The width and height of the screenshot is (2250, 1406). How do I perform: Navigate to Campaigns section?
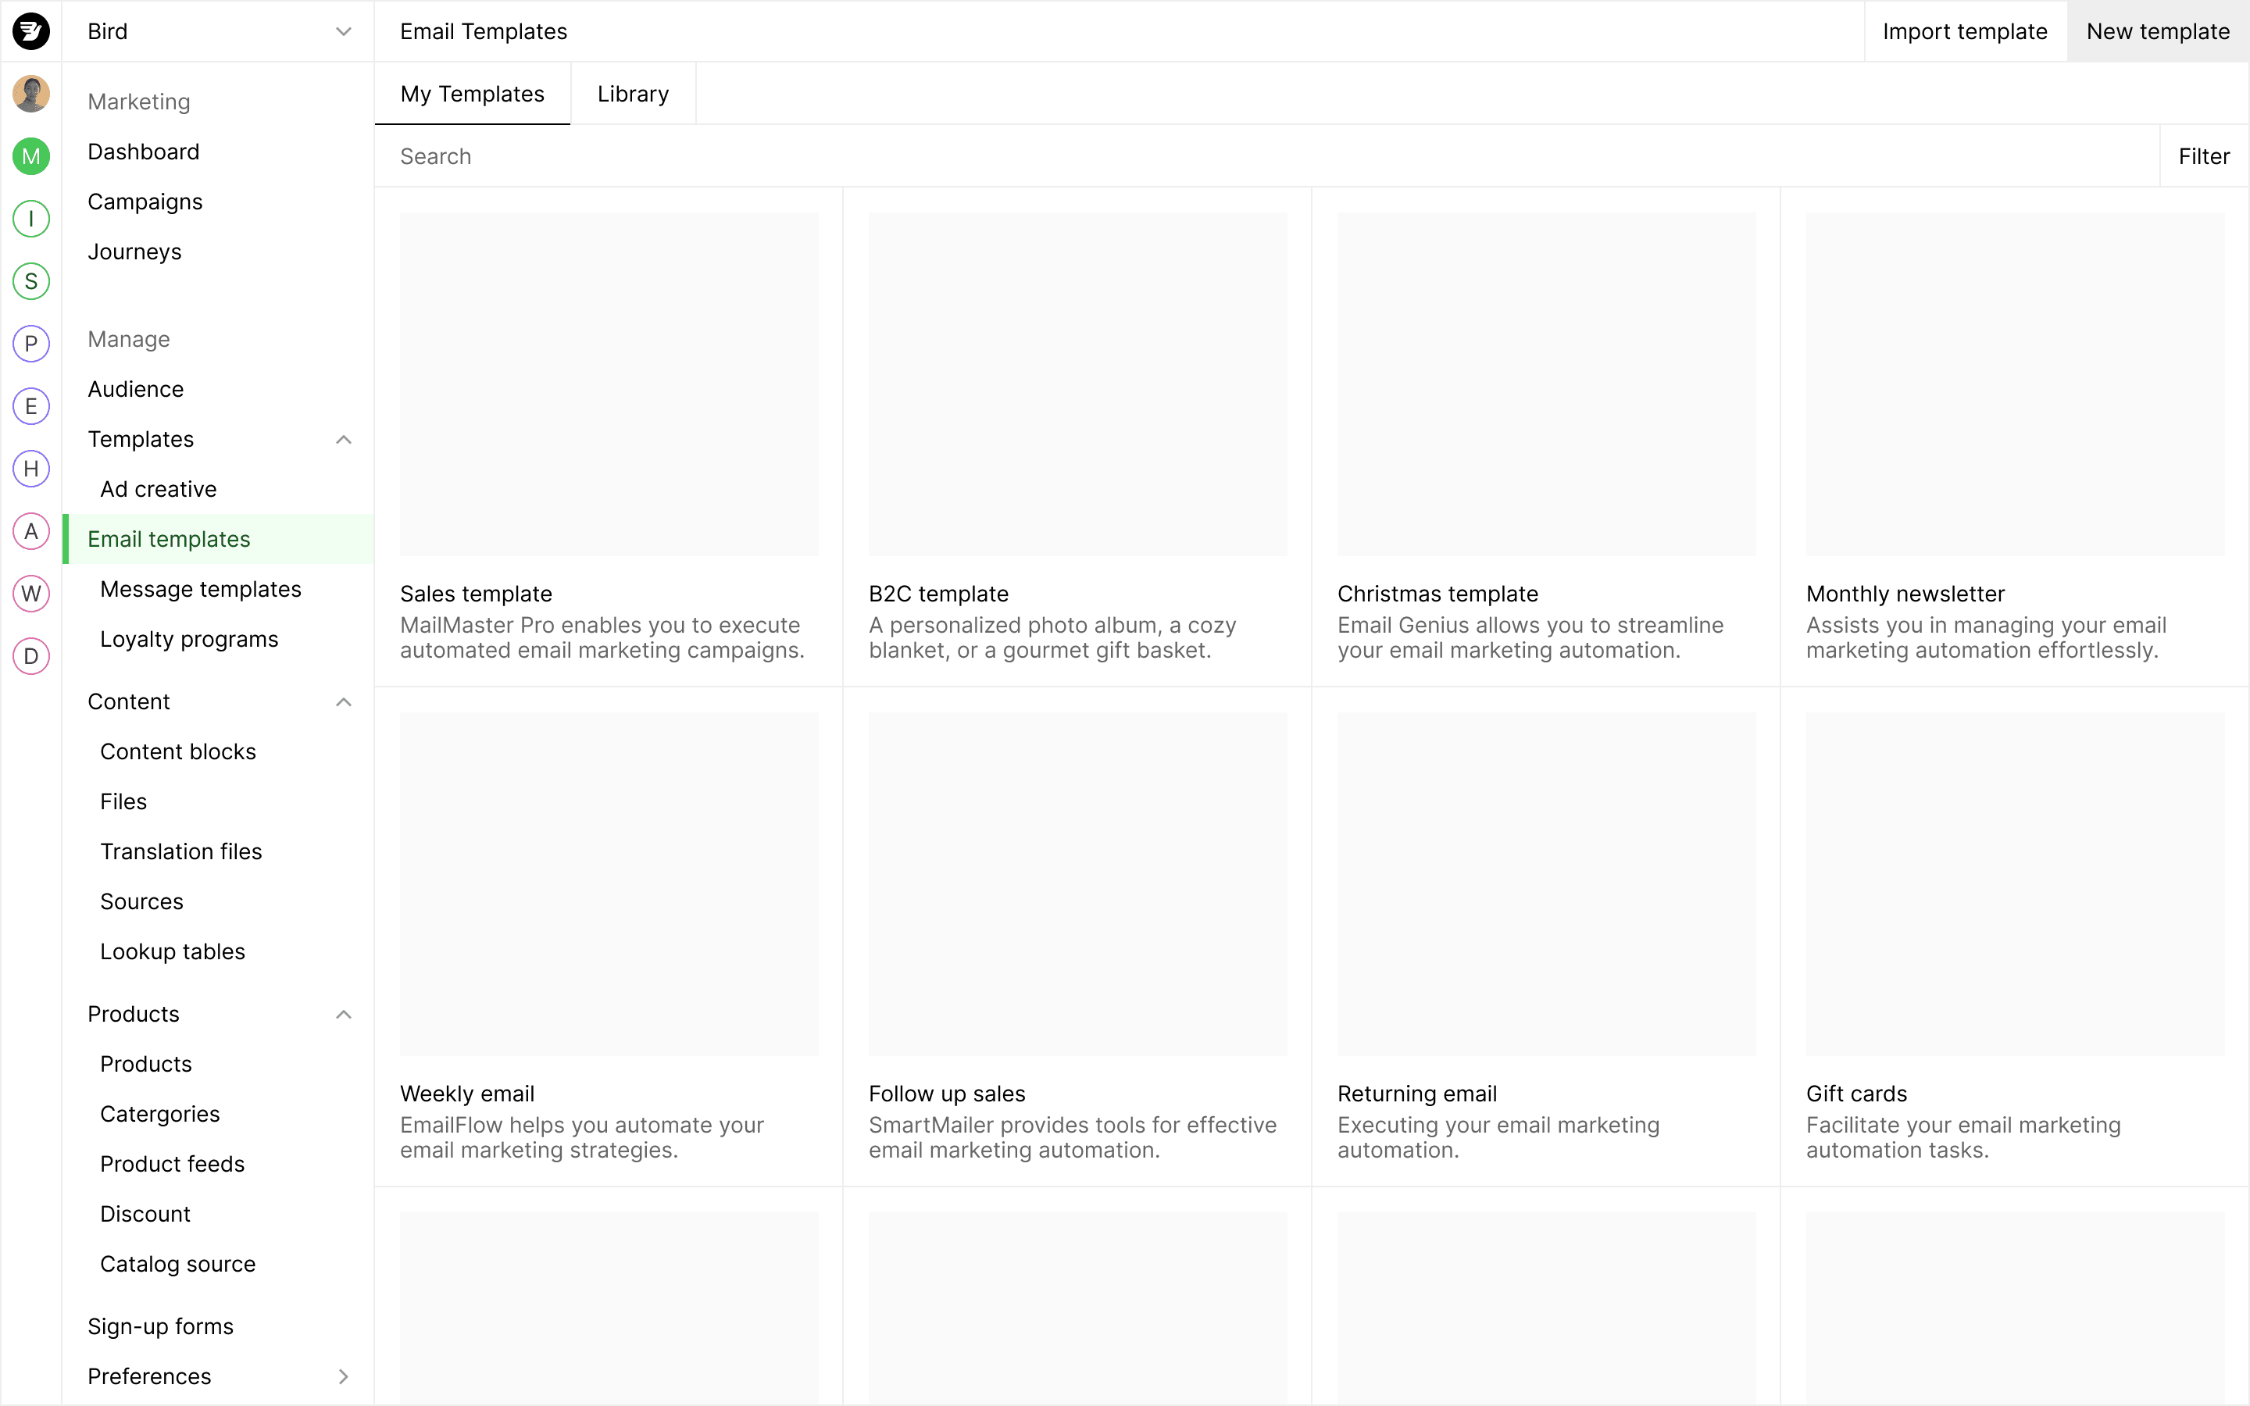point(146,201)
